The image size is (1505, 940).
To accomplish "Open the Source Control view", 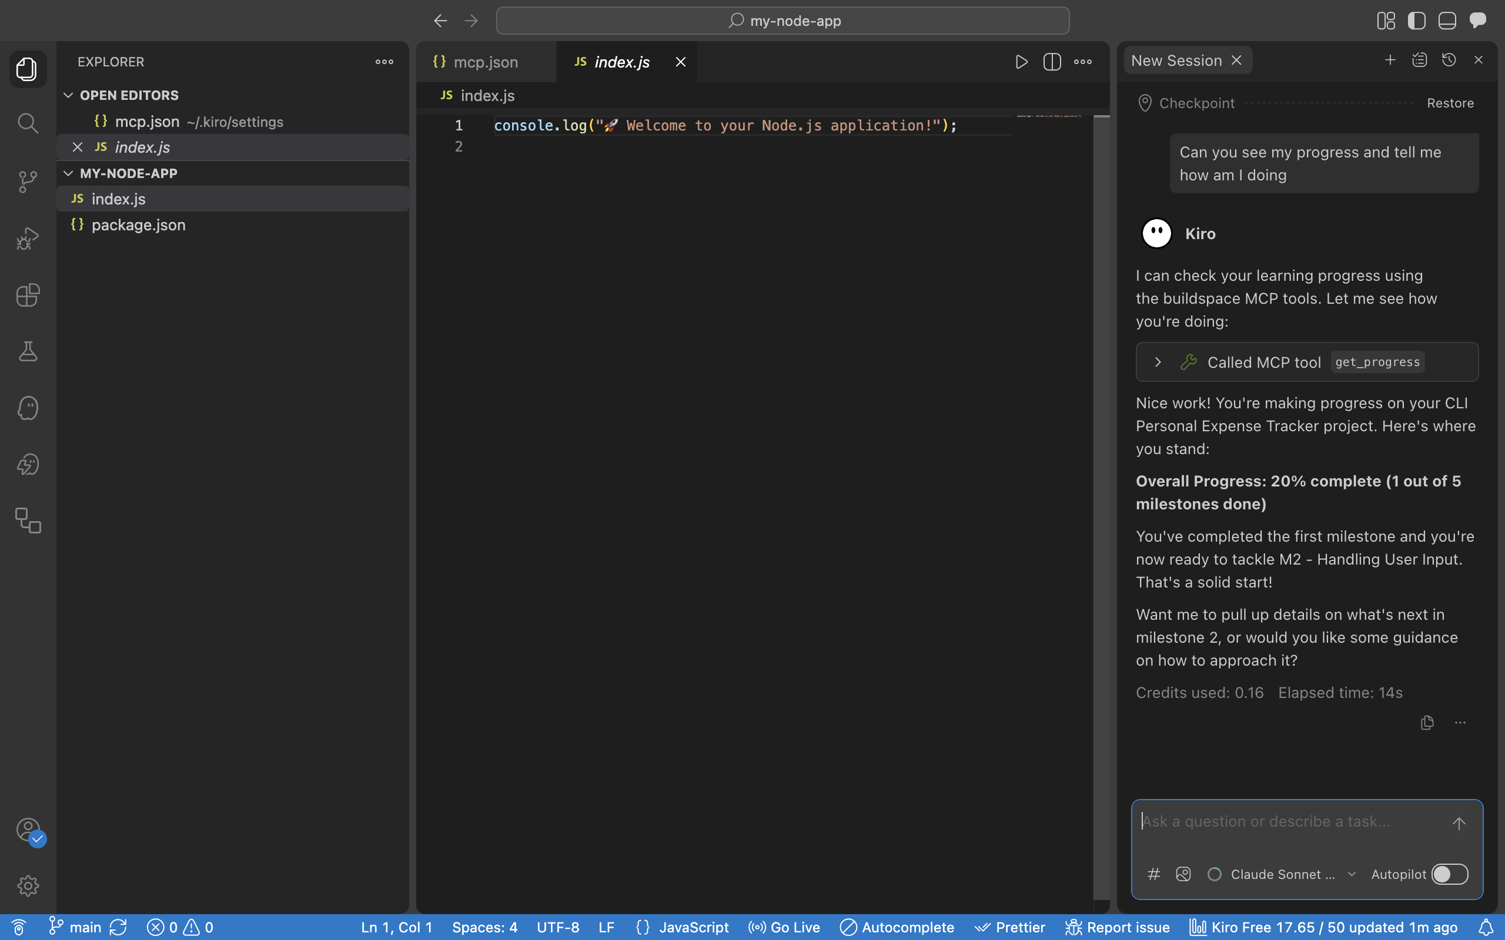I will (x=28, y=181).
